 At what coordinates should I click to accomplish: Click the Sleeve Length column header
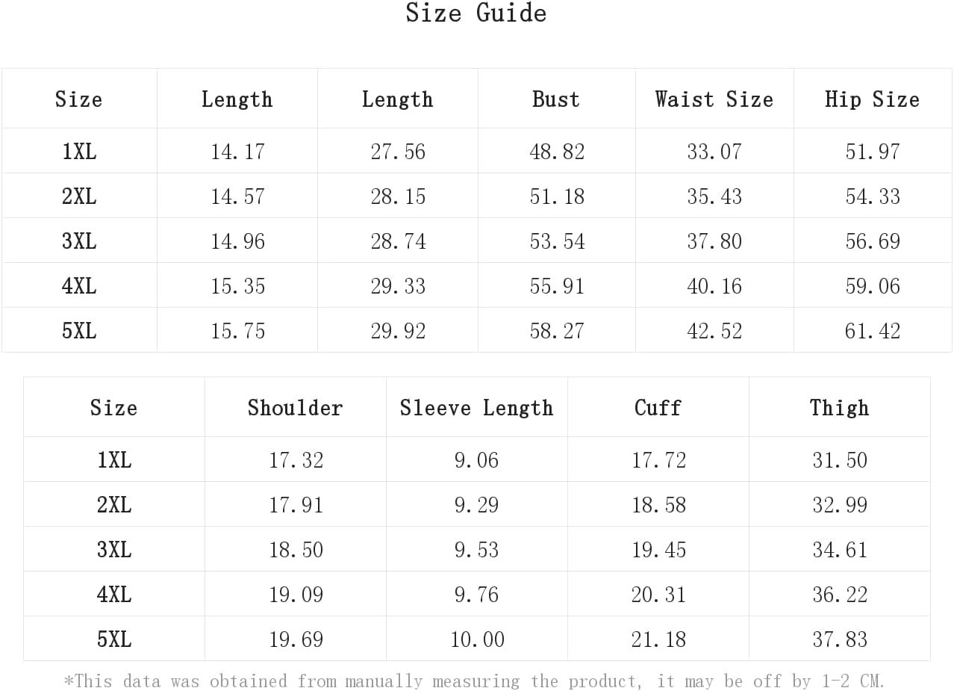476,408
